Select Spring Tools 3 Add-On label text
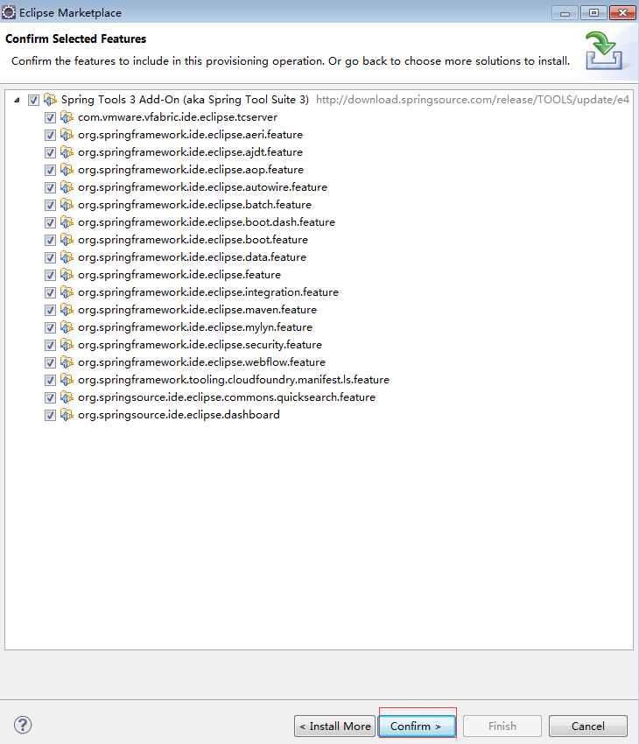Screen dimensions: 639x744 pyautogui.click(x=185, y=100)
